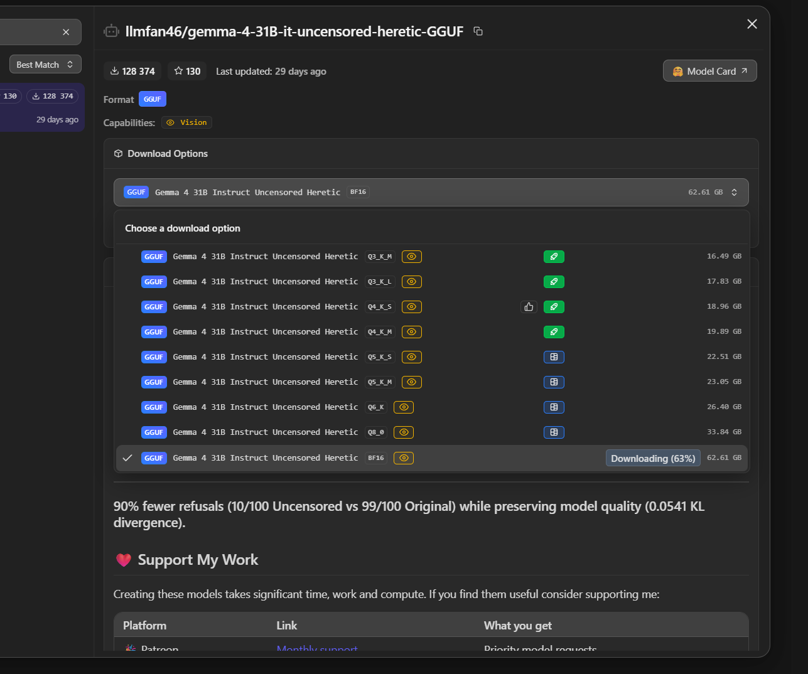Click the 33.84 GB size on Q8_0 row
The width and height of the screenshot is (808, 674).
[724, 432]
